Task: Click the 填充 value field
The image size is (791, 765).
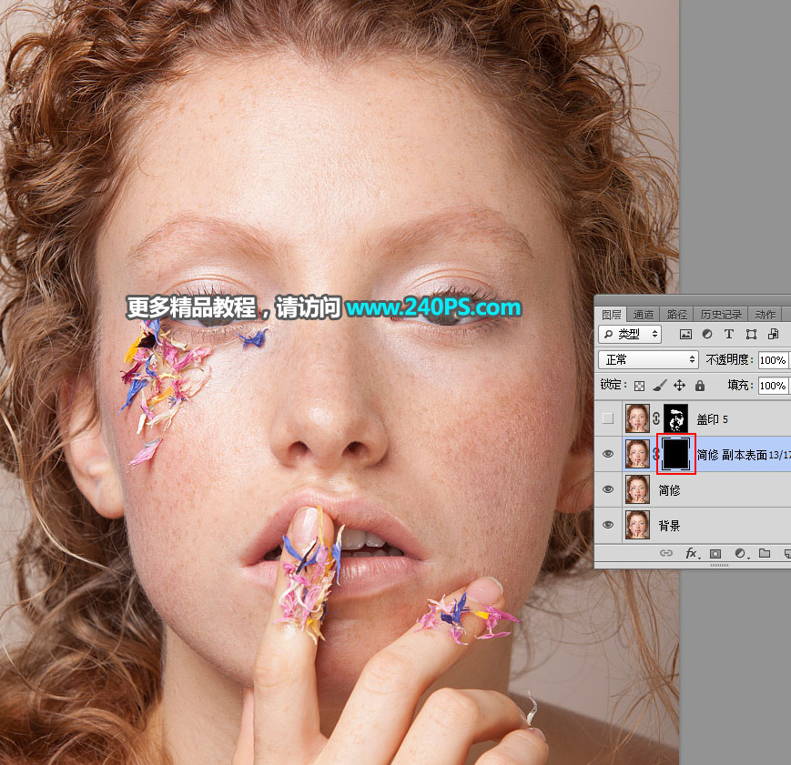Action: click(773, 386)
